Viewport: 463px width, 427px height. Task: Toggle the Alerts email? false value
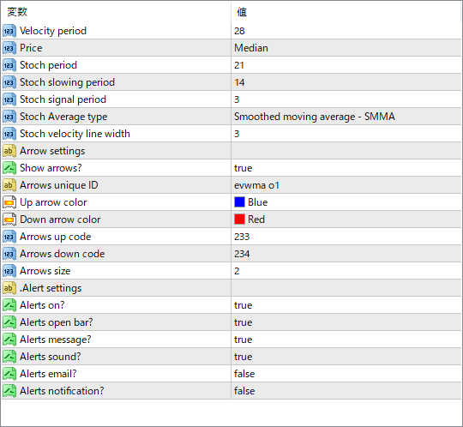[x=346, y=374]
